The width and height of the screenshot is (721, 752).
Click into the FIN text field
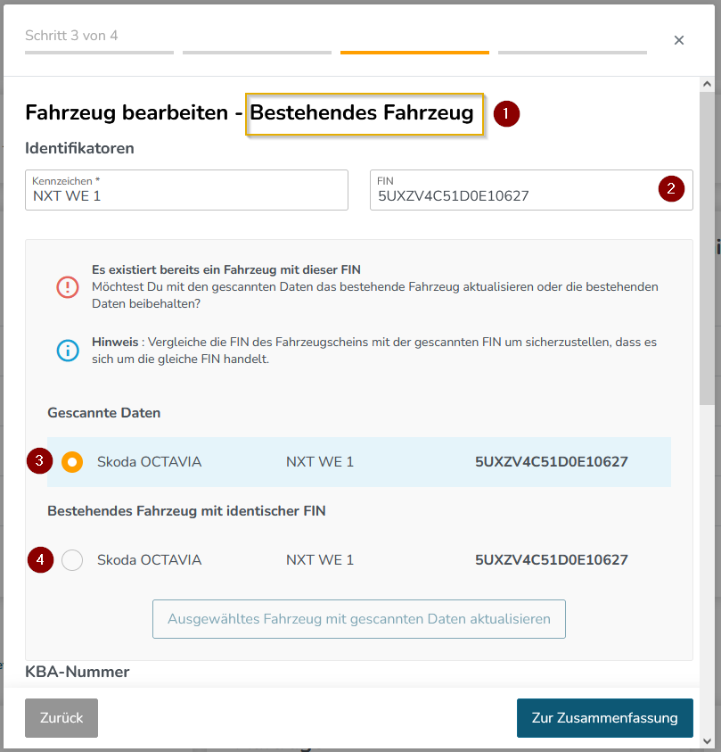click(512, 194)
